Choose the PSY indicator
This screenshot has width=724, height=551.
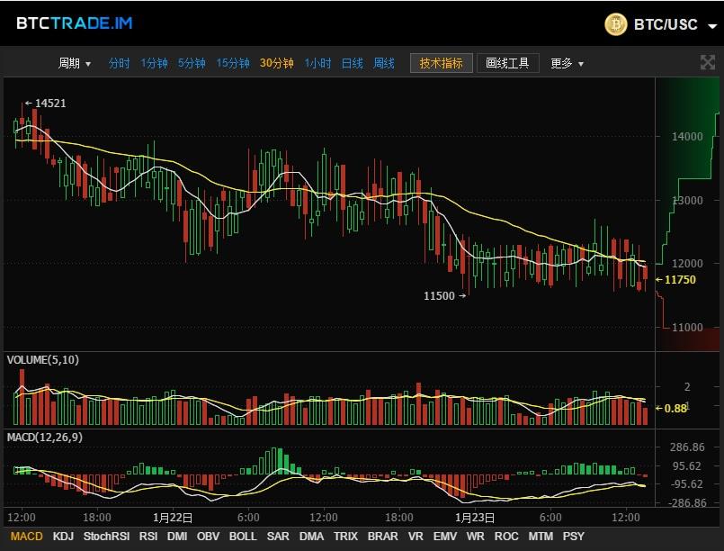click(x=573, y=537)
